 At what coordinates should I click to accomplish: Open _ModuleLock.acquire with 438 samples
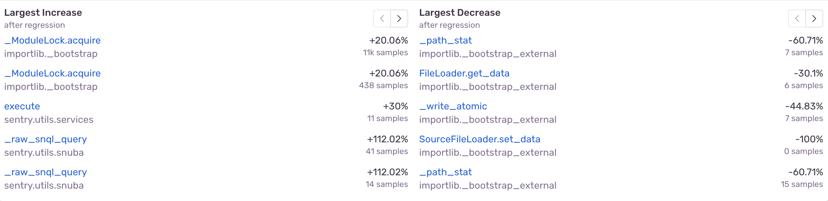point(52,73)
